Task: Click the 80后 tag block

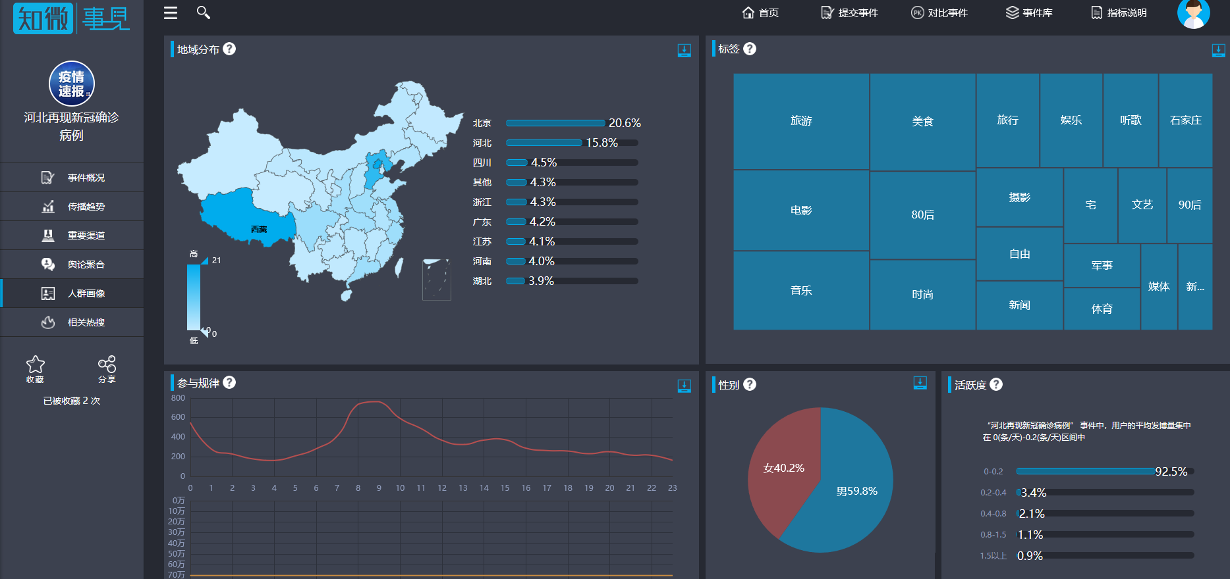Action: tap(922, 215)
